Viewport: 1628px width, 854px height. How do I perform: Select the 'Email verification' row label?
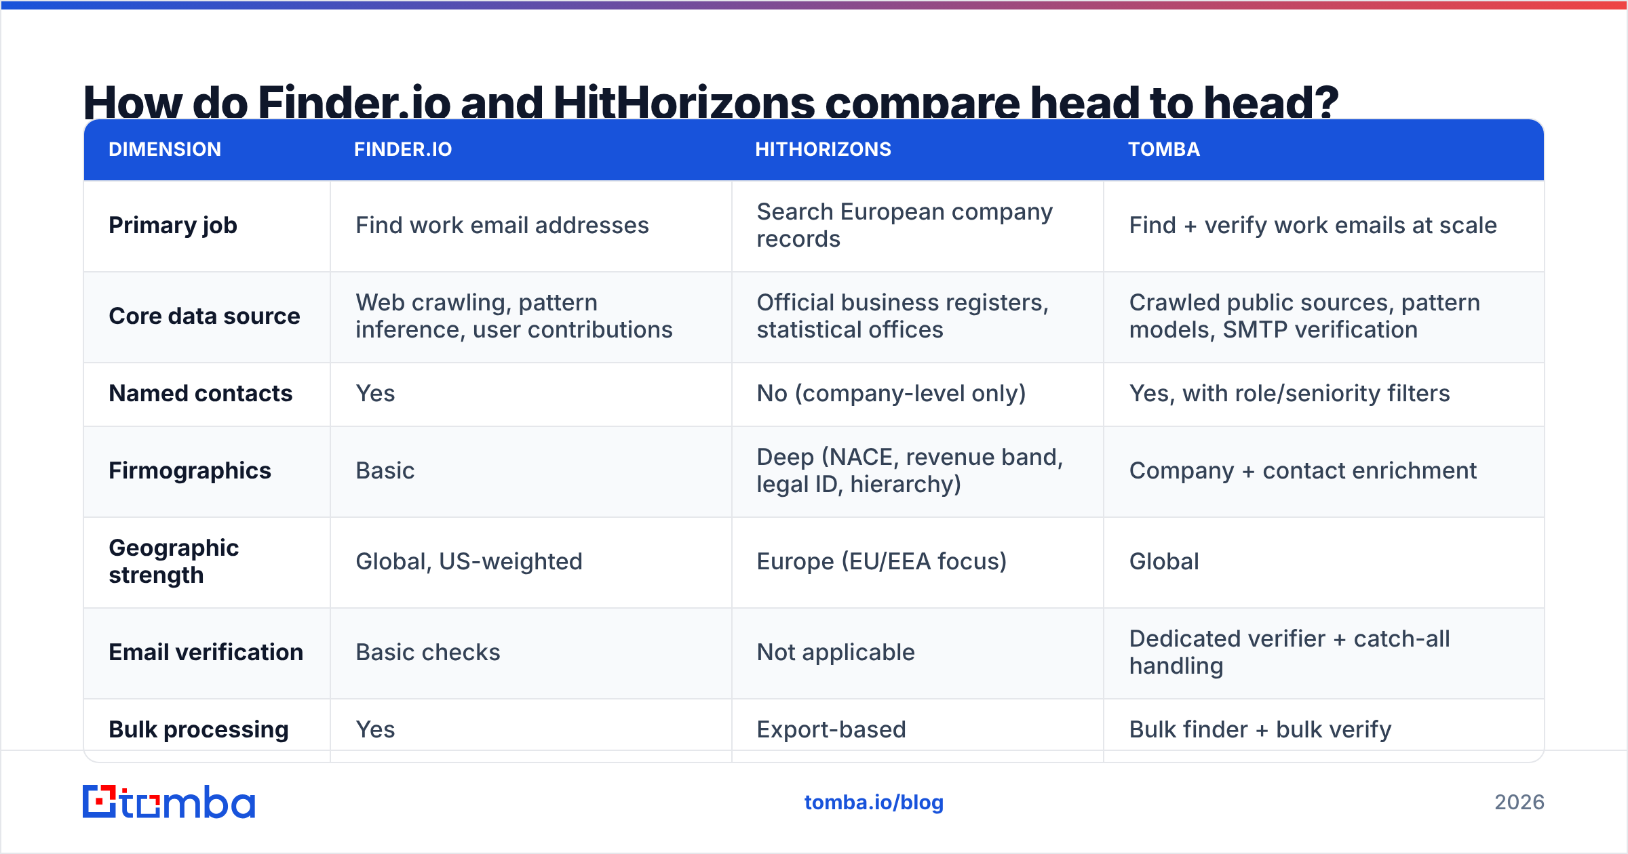(206, 652)
